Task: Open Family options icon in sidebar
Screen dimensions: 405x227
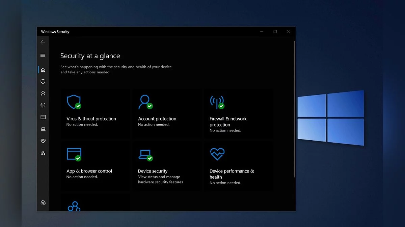Action: [x=43, y=153]
